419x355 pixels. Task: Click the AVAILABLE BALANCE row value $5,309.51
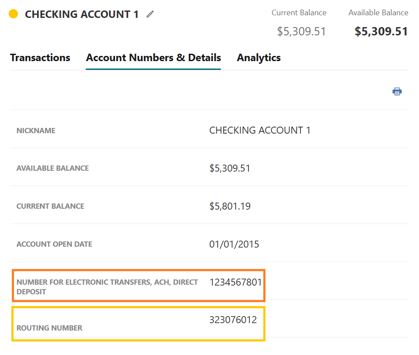tap(230, 168)
